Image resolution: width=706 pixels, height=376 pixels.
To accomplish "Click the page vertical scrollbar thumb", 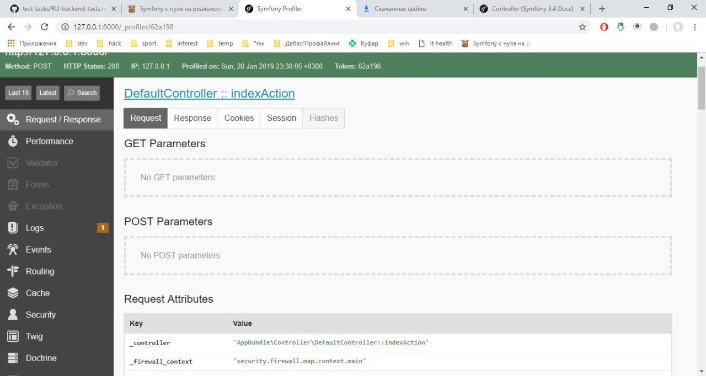I will point(701,88).
